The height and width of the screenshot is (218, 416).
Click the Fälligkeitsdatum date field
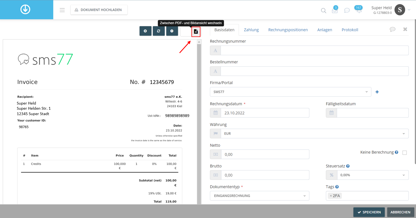(373, 113)
